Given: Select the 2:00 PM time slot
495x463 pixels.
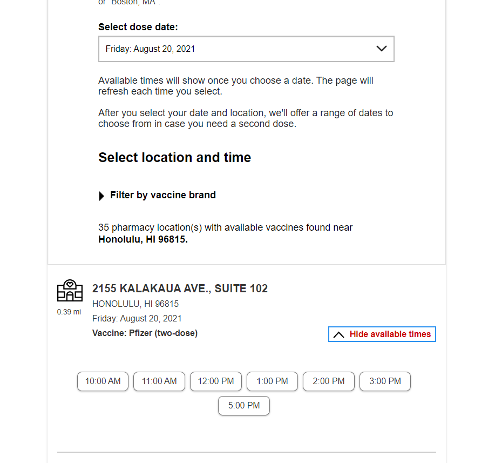Looking at the screenshot, I should (329, 381).
